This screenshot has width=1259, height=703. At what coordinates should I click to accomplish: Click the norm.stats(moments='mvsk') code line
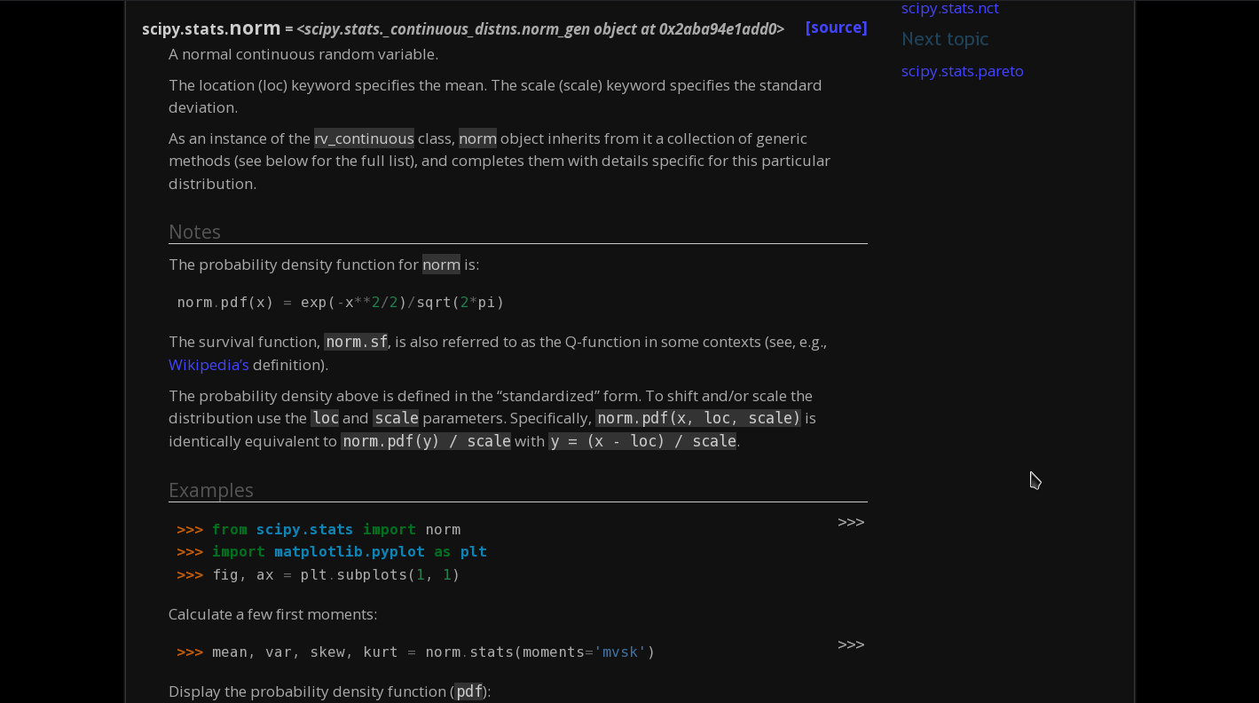(x=416, y=652)
